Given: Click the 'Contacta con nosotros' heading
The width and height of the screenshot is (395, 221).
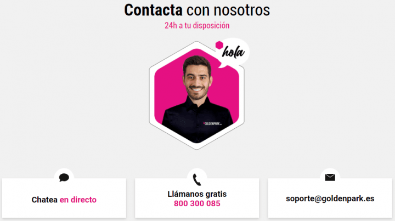Looking at the screenshot, I should point(197,10).
